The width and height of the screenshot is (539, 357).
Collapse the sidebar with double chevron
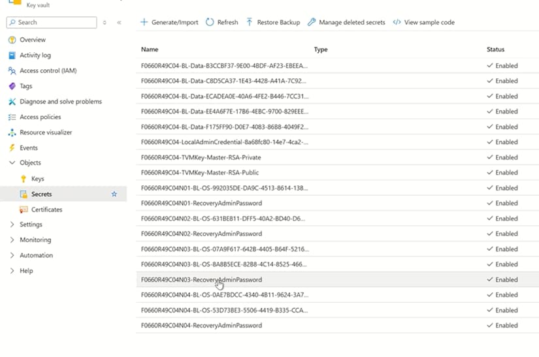coord(119,23)
